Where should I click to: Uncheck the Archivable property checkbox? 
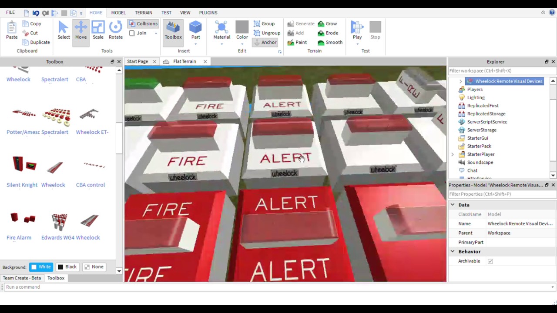tap(490, 261)
